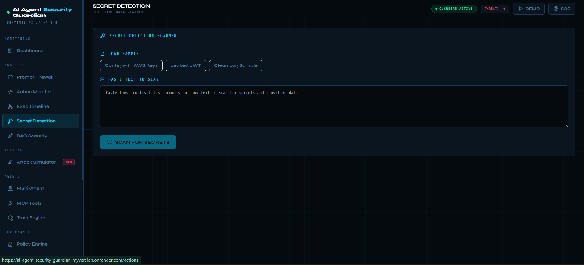Go to MCP Tools

coord(41,203)
